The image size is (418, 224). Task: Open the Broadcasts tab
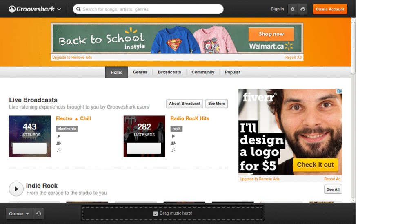(x=169, y=72)
